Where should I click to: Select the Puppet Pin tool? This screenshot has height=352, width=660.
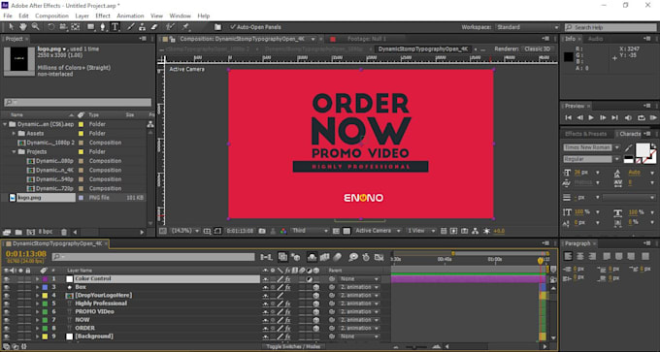click(x=185, y=27)
